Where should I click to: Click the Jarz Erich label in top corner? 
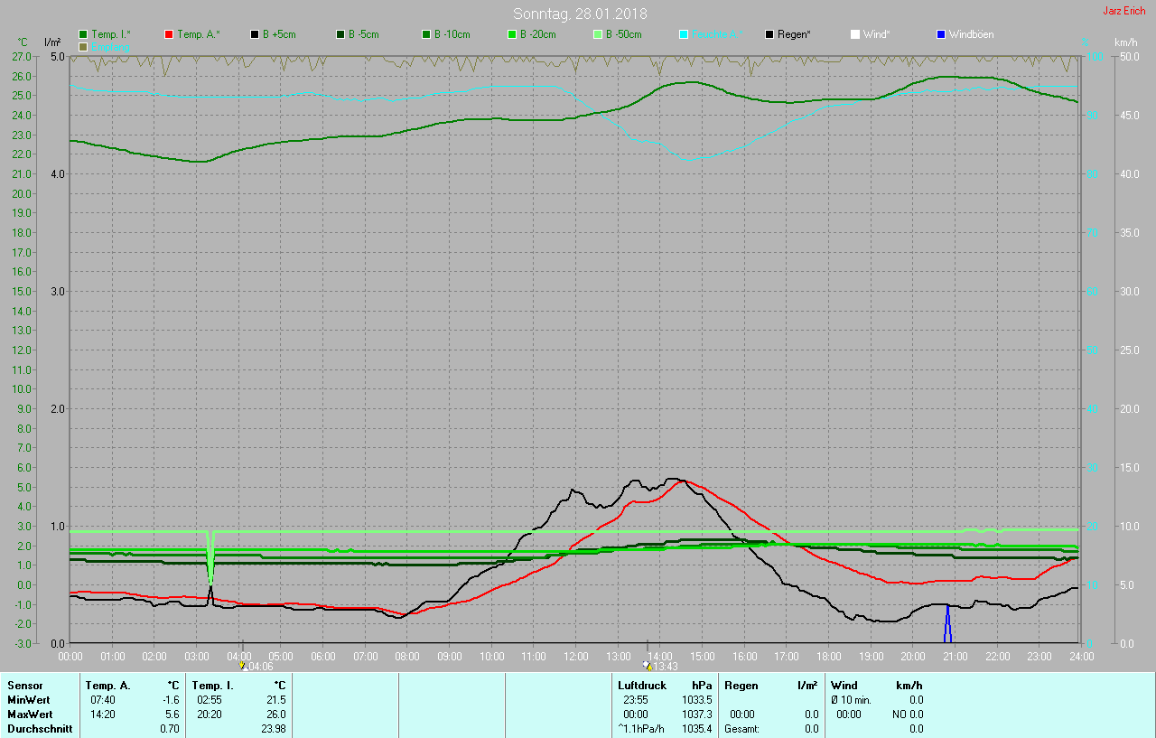tap(1123, 11)
